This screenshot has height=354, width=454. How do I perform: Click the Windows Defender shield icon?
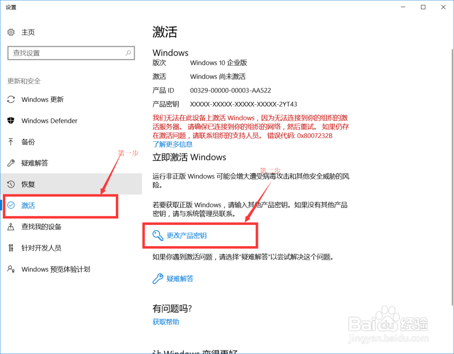pos(11,121)
